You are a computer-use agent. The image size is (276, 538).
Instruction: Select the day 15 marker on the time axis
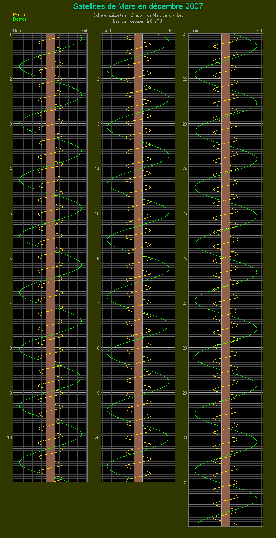pyautogui.click(x=97, y=213)
